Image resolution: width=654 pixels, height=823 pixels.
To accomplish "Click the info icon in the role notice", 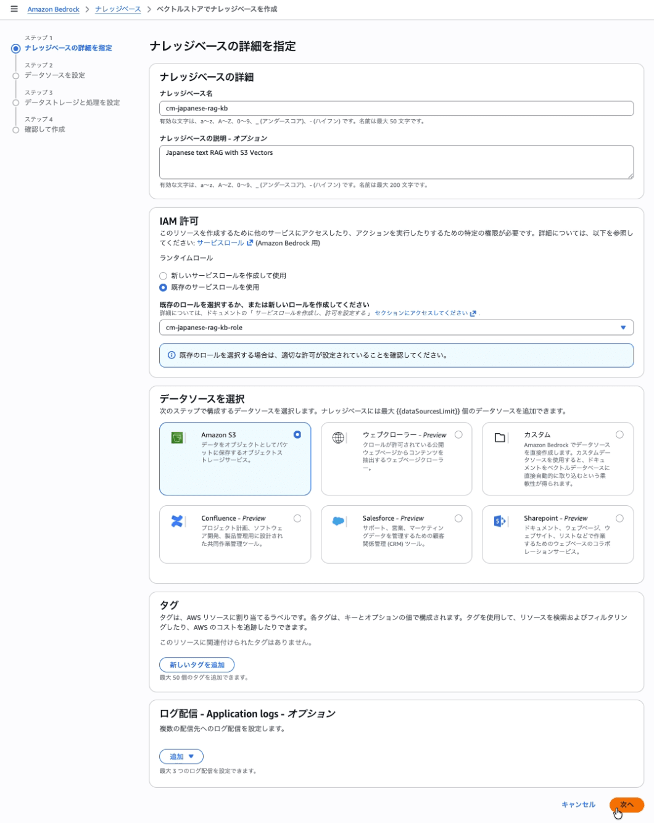I will [172, 355].
